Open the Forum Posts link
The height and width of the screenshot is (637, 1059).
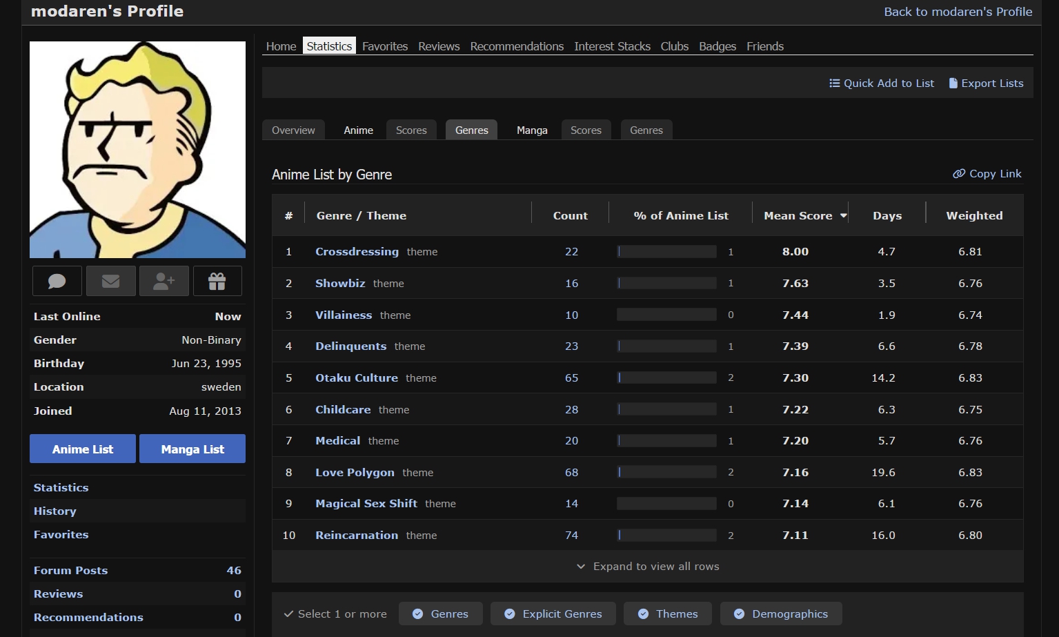click(x=70, y=570)
